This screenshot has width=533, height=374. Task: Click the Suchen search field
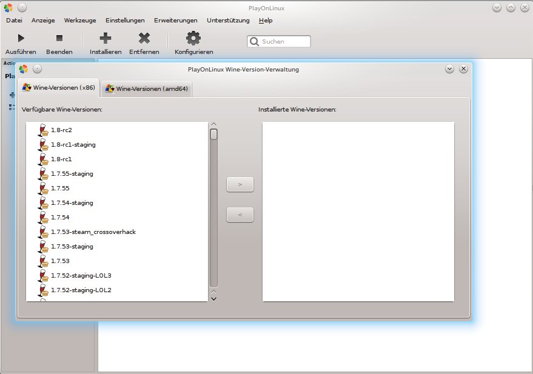point(279,41)
